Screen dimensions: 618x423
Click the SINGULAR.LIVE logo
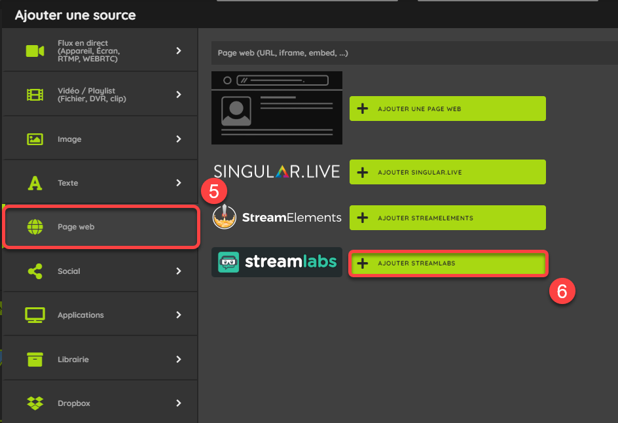(x=277, y=171)
